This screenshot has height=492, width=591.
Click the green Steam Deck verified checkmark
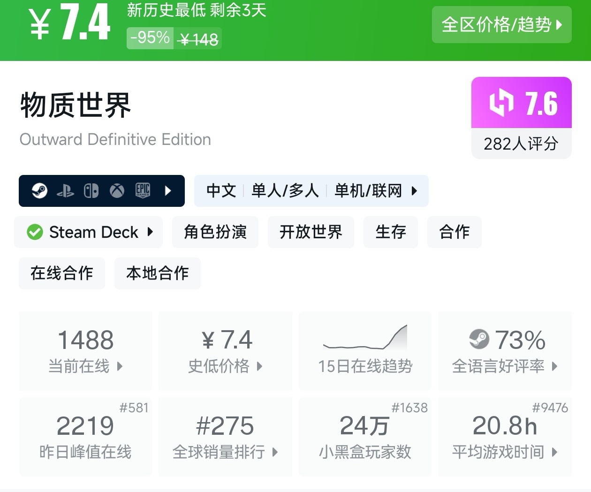[35, 232]
